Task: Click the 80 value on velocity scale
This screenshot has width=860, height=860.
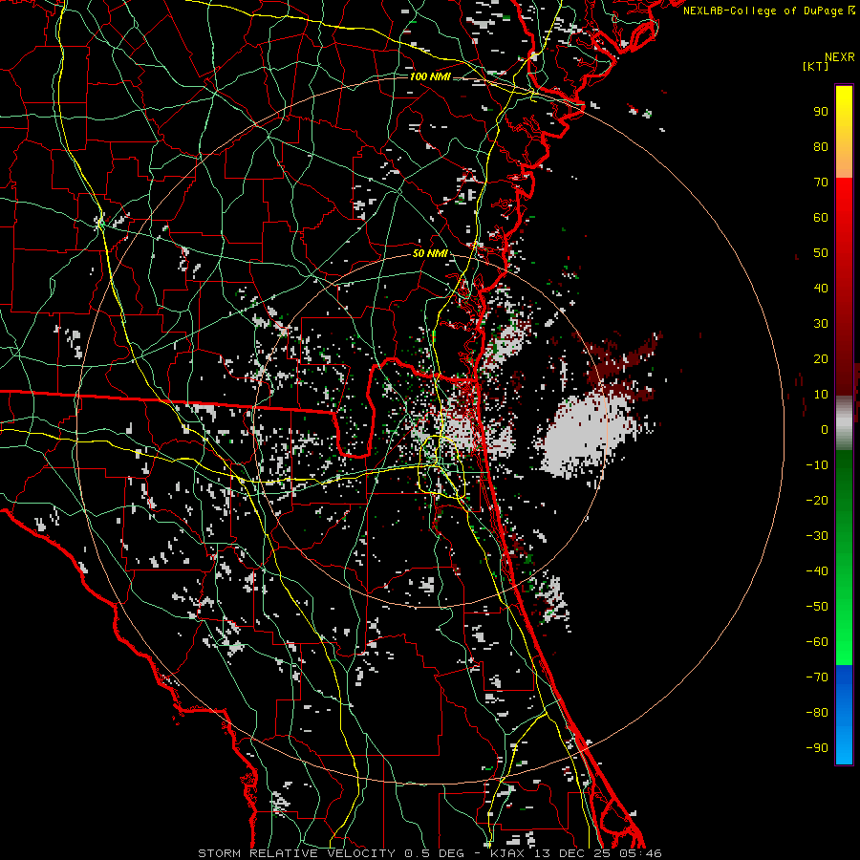Action: (821, 147)
